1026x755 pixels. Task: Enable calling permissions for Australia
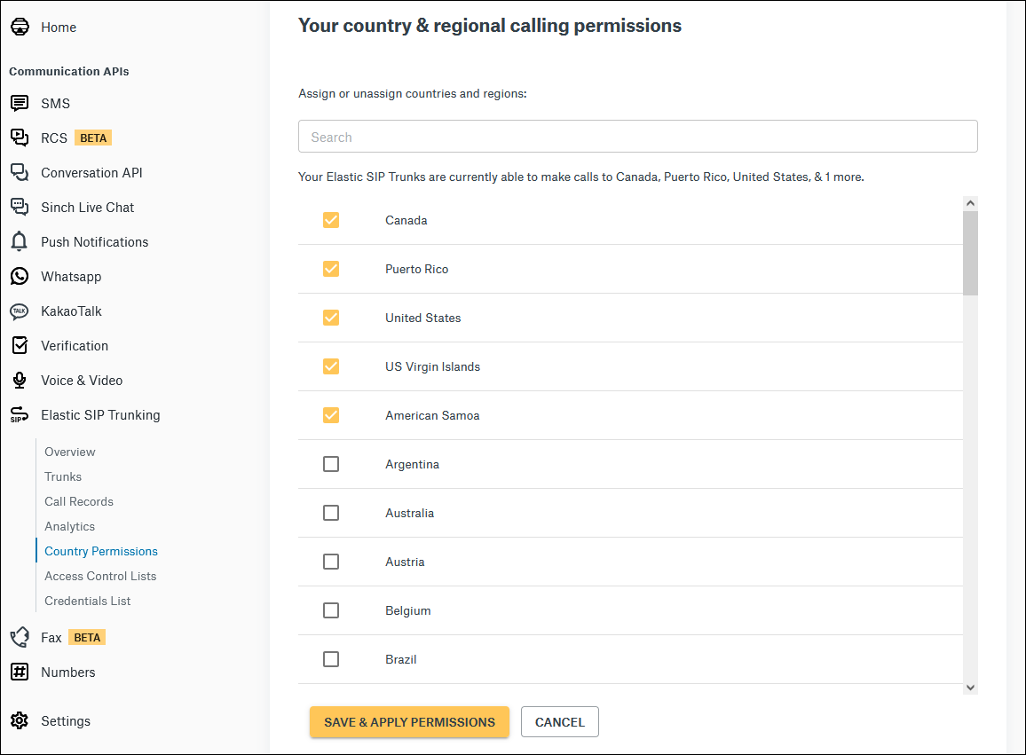(x=331, y=512)
